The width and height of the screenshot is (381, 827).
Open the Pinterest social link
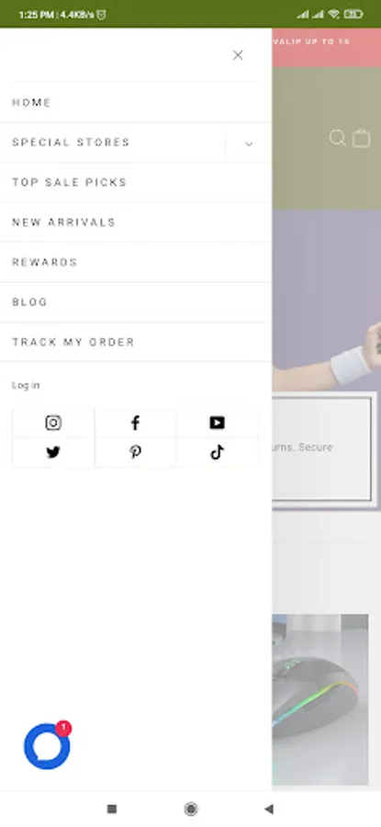pos(136,452)
